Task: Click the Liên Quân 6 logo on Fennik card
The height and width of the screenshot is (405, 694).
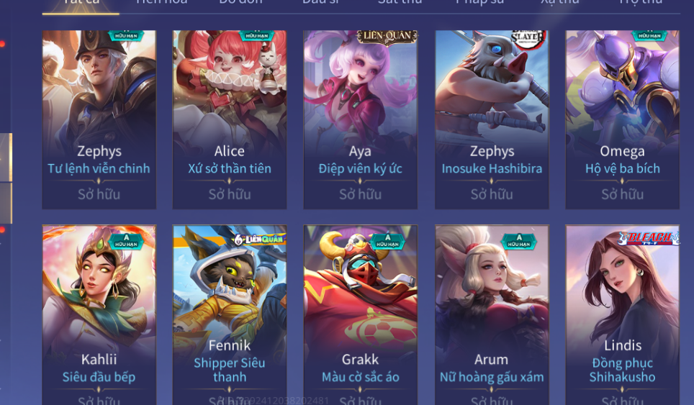Action: [x=259, y=240]
